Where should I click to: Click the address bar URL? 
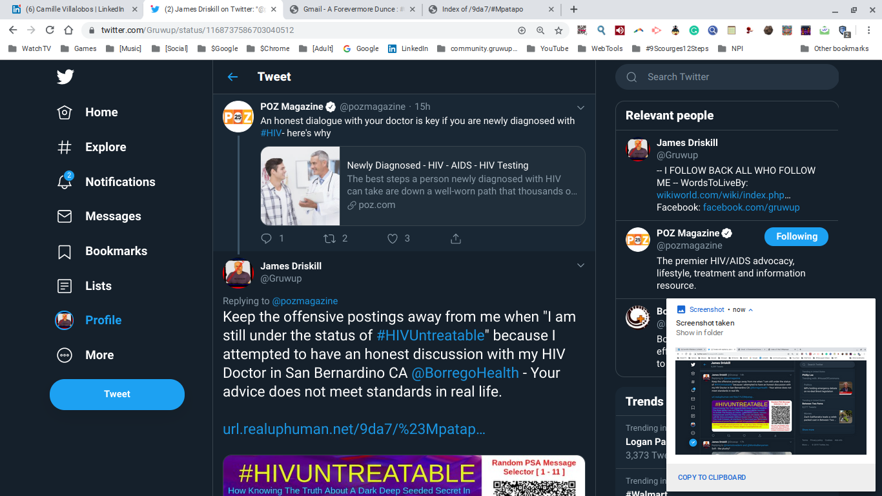coord(198,30)
